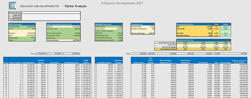251x98 pixels.
Task: Select the Number of Payments value 300
Action: (153, 29)
